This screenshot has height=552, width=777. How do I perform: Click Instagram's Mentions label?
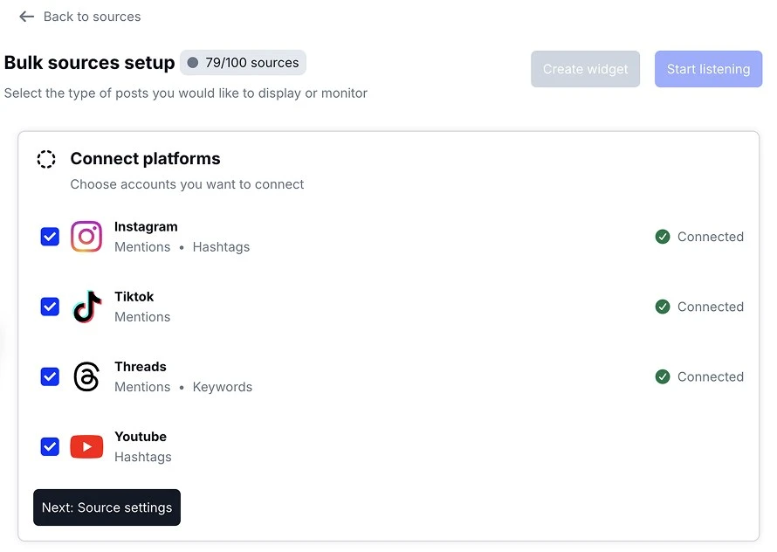point(142,247)
